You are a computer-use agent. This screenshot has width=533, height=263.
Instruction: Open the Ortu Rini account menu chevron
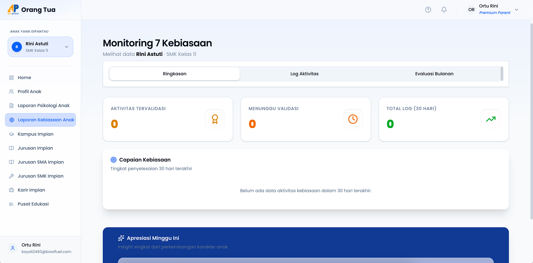click(517, 10)
